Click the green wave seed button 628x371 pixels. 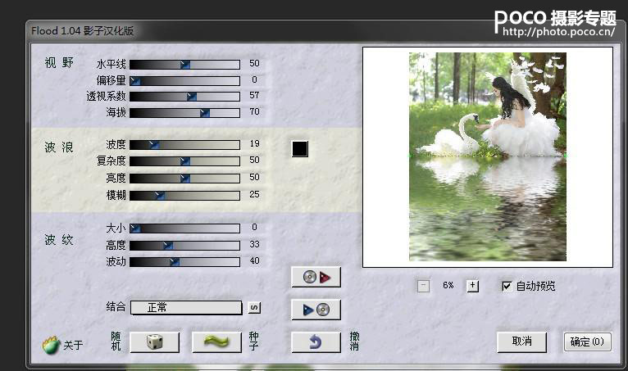point(216,342)
